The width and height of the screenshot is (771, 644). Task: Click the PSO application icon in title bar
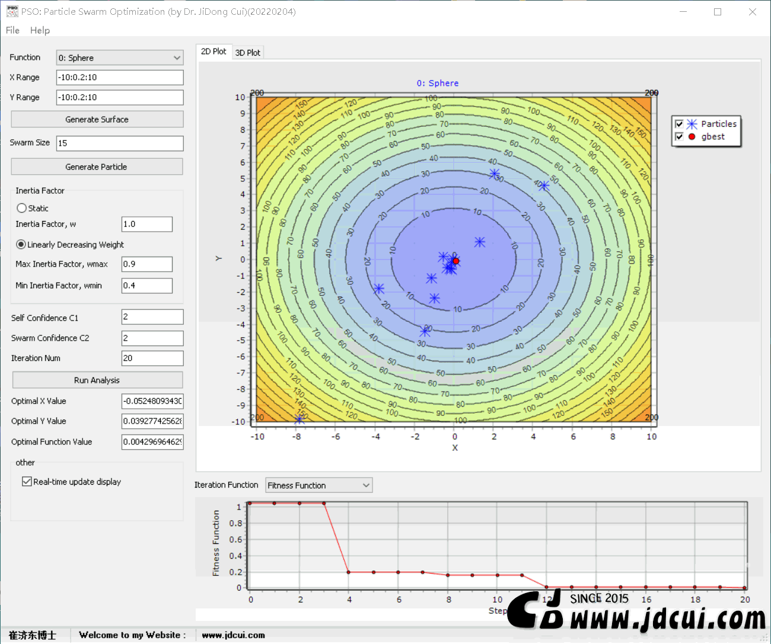pos(12,11)
